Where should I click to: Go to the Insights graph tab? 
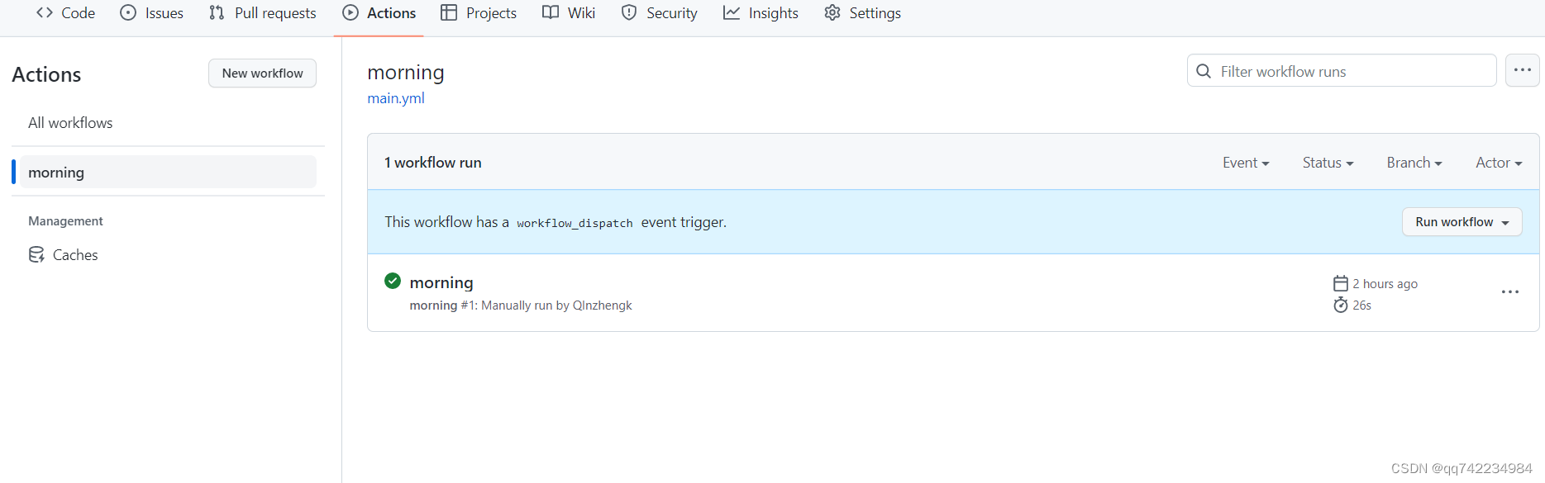click(761, 13)
